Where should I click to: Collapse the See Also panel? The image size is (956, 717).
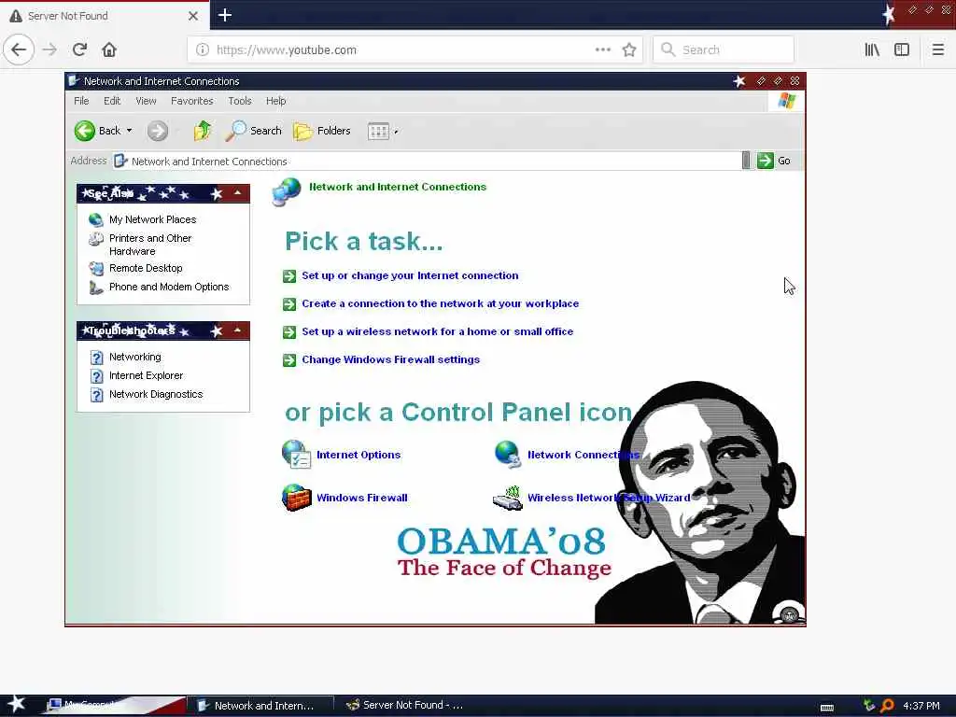[237, 193]
